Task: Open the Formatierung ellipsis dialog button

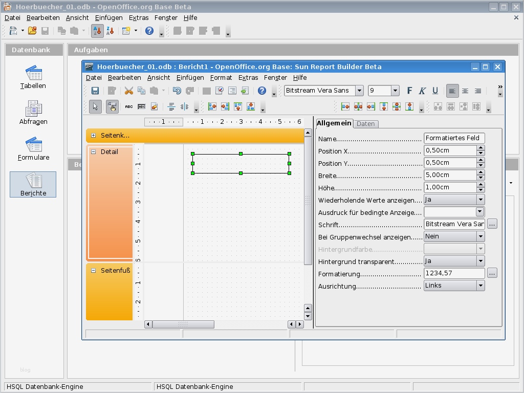Action: click(x=492, y=273)
